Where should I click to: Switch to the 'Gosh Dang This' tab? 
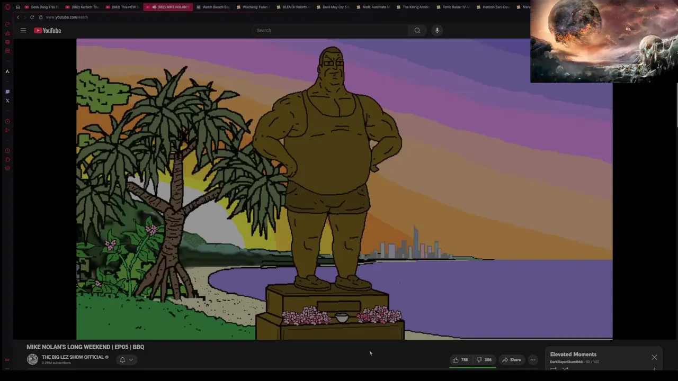pyautogui.click(x=41, y=7)
